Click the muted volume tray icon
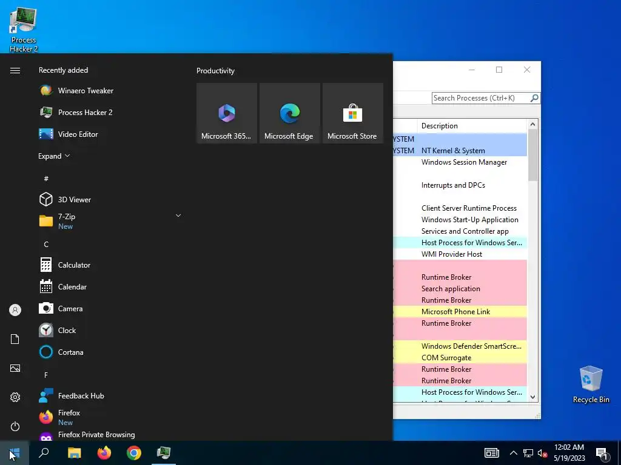621x465 pixels. pos(543,453)
